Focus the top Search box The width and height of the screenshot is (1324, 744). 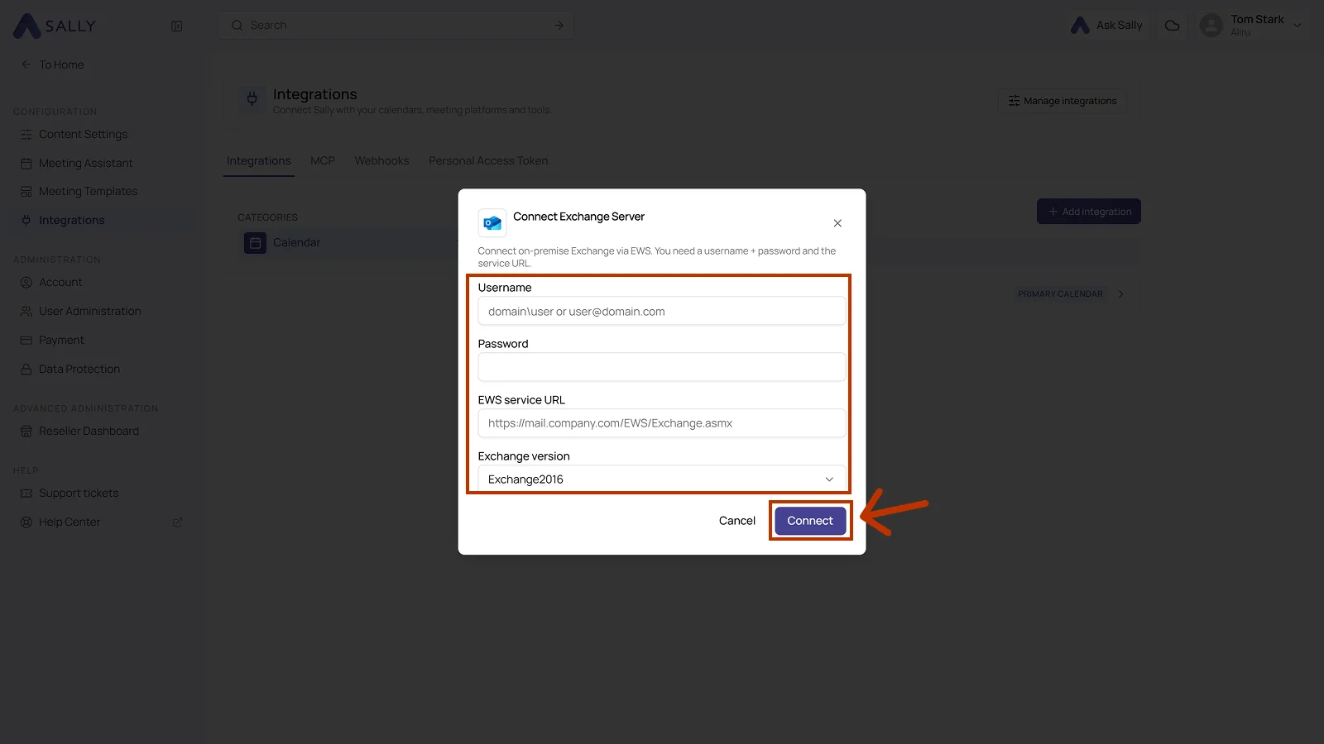(x=396, y=26)
